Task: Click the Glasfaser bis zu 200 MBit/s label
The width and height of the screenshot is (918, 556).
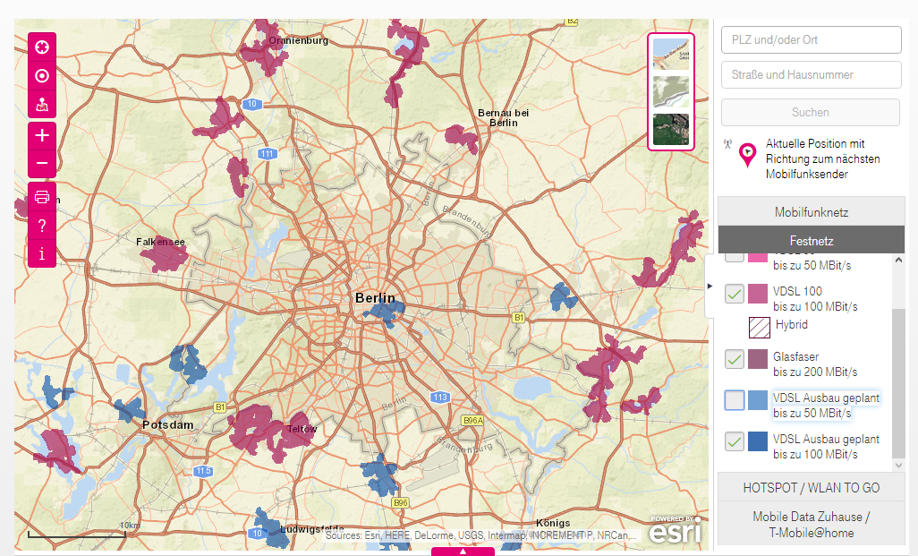Action: [815, 364]
